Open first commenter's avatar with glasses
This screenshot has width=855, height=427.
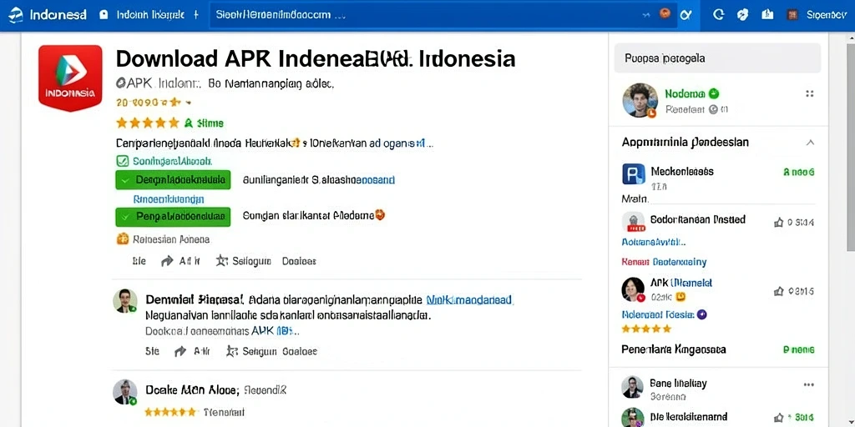click(125, 300)
